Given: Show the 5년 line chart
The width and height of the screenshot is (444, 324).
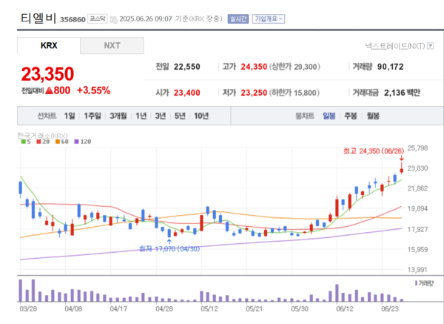Looking at the screenshot, I should click(x=180, y=116).
